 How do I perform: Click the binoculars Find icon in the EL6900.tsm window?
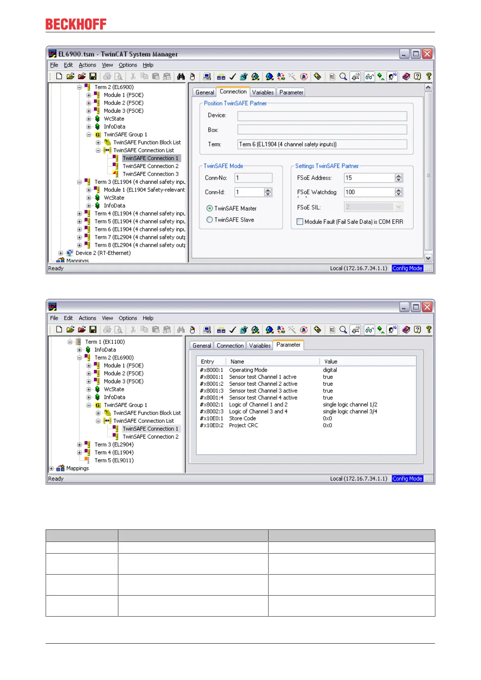click(x=181, y=76)
